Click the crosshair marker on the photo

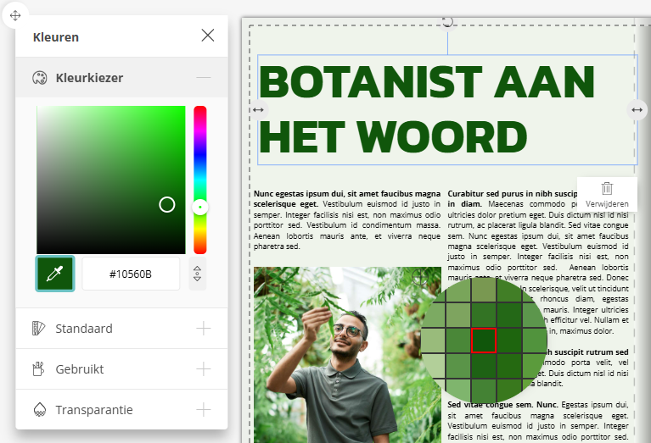420,277
